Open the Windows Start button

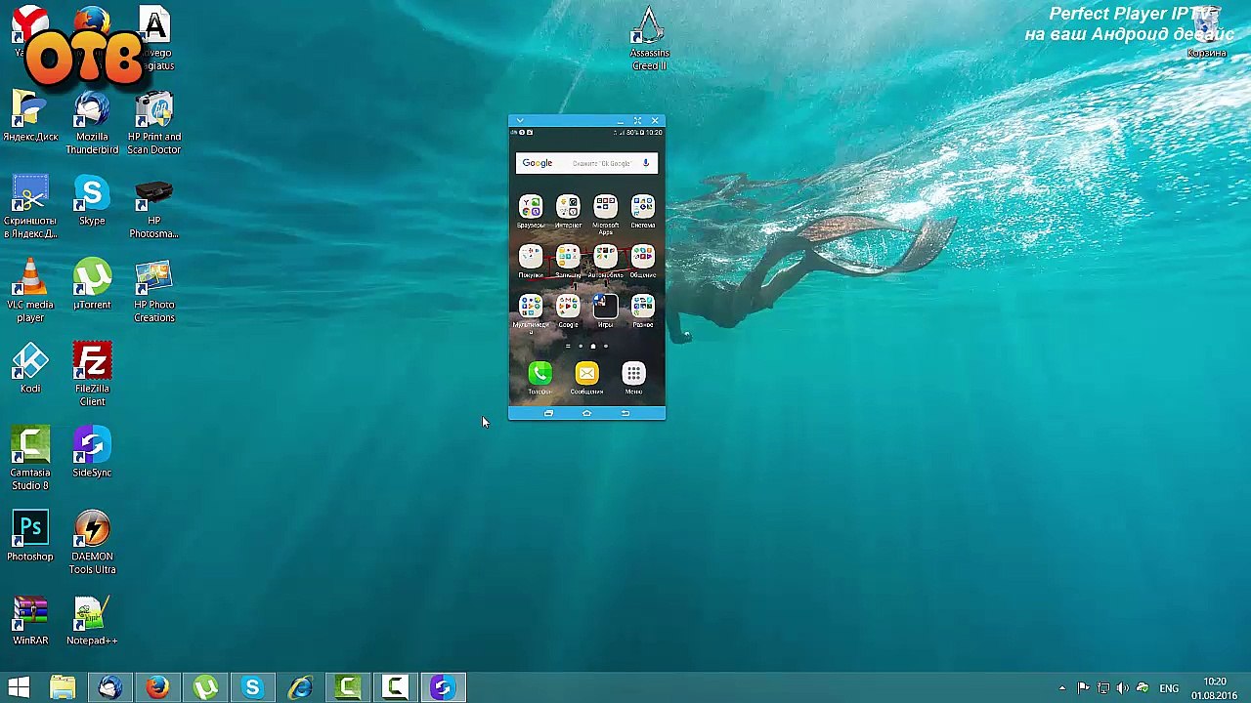[19, 687]
